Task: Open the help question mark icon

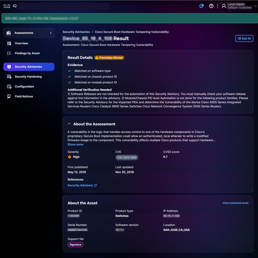Action: click(211, 6)
